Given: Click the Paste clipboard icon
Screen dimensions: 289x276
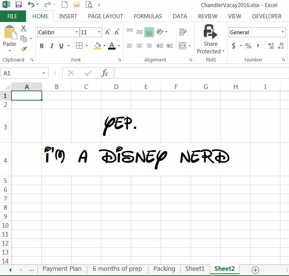Looking at the screenshot, I should tap(10, 32).
